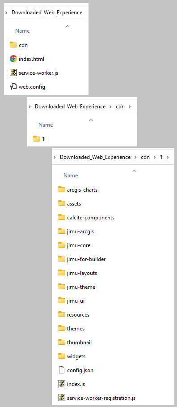
Task: Click the chevron between cdn and 1 in the path
Action: 155,157
